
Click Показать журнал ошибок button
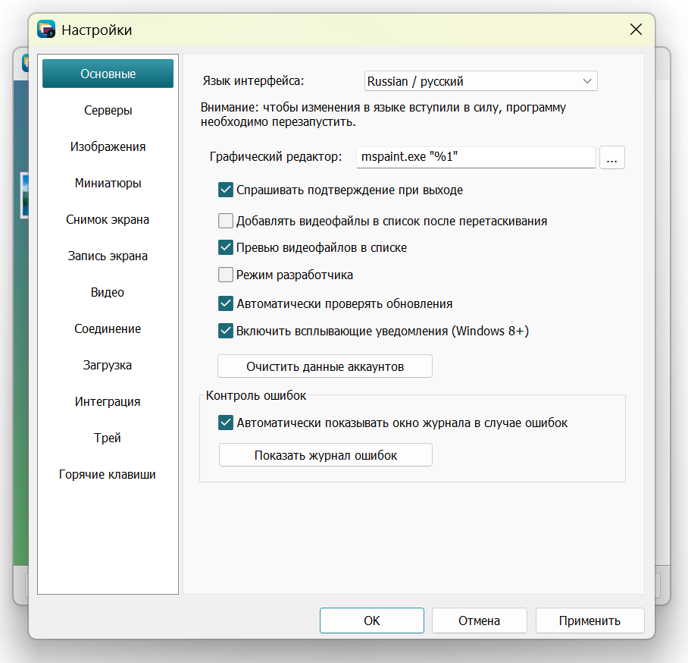click(x=326, y=454)
